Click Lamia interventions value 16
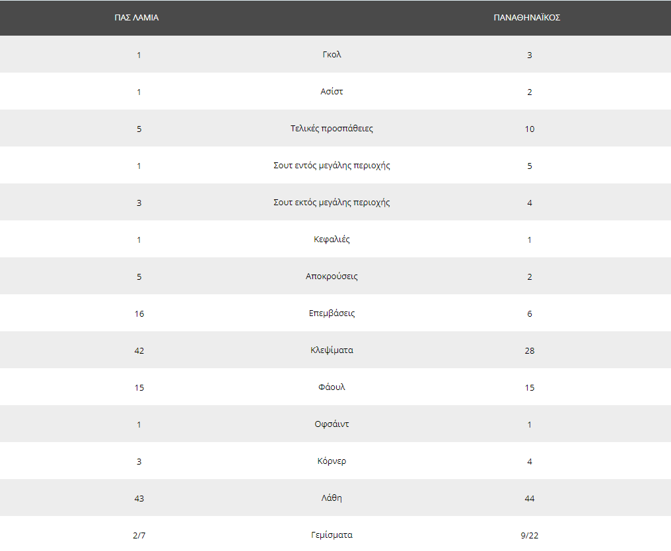Viewport: 671px width, 551px height. (x=139, y=313)
